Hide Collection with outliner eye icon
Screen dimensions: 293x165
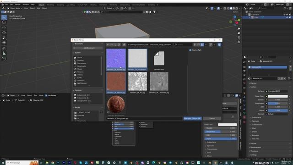(x=287, y=14)
